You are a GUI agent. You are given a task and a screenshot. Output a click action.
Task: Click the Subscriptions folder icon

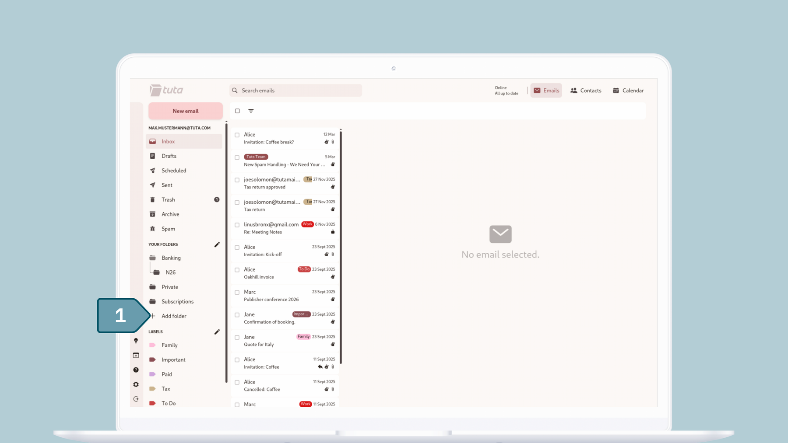coord(152,301)
